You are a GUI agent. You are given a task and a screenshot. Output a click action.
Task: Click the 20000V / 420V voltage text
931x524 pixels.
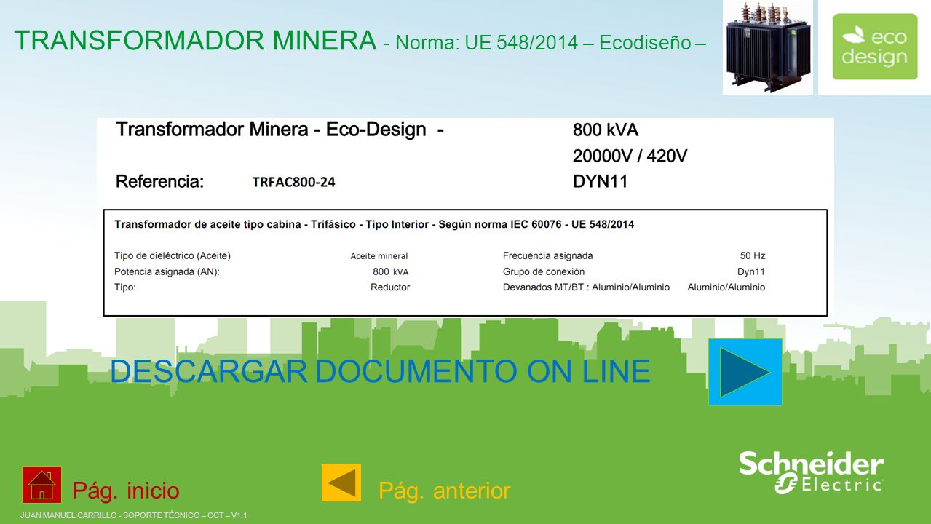(x=630, y=156)
